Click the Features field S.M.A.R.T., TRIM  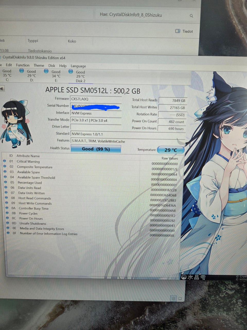coord(128,141)
